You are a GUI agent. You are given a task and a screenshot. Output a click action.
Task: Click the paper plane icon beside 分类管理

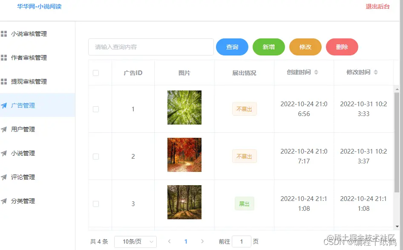coord(4,201)
